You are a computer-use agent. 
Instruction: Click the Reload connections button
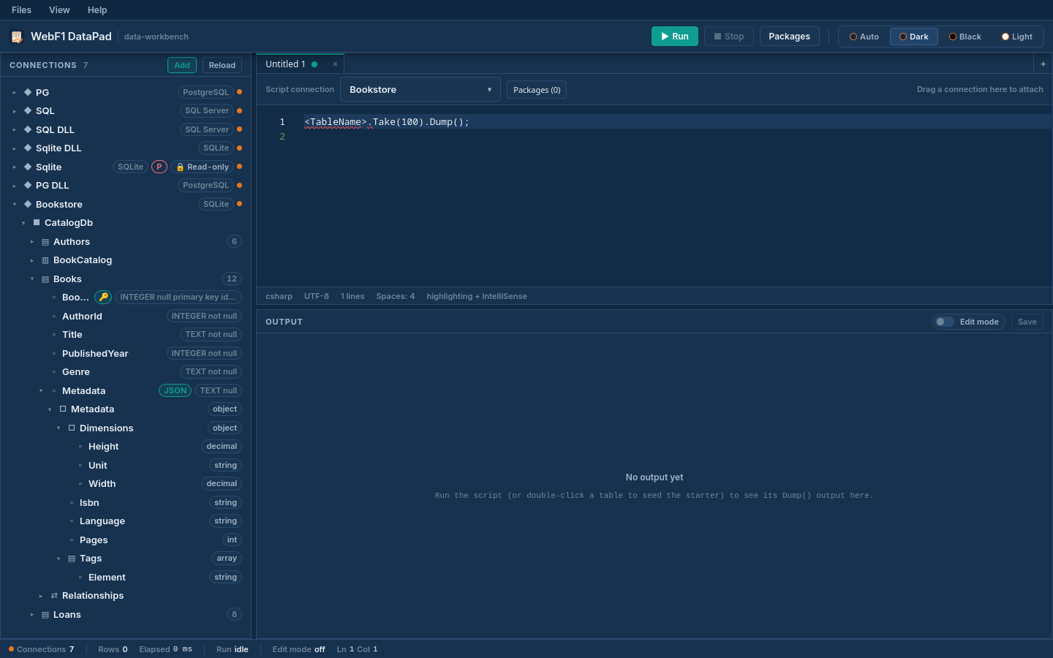(222, 65)
